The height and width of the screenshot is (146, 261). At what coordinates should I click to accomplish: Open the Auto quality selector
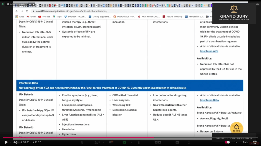[245, 142]
